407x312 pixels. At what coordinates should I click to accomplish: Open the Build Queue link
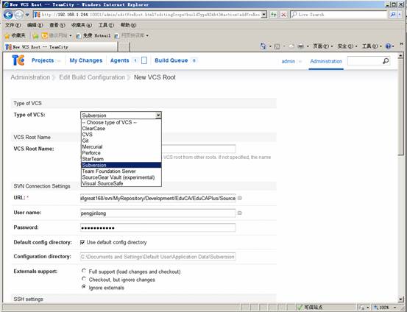(171, 60)
